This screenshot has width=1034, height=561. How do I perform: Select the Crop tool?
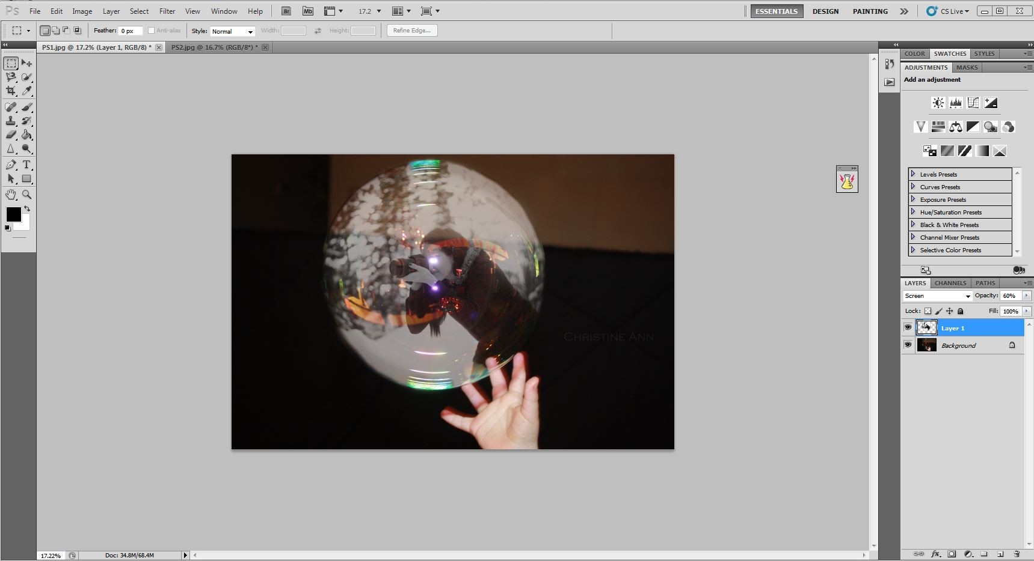click(11, 91)
